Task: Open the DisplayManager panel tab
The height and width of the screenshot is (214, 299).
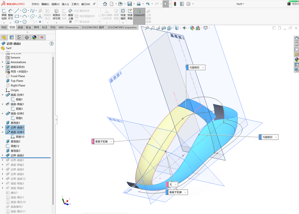Action: tap(34, 37)
